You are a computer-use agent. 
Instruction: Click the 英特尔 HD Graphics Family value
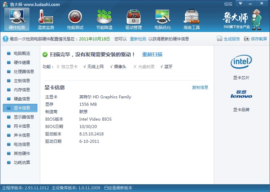(105, 97)
